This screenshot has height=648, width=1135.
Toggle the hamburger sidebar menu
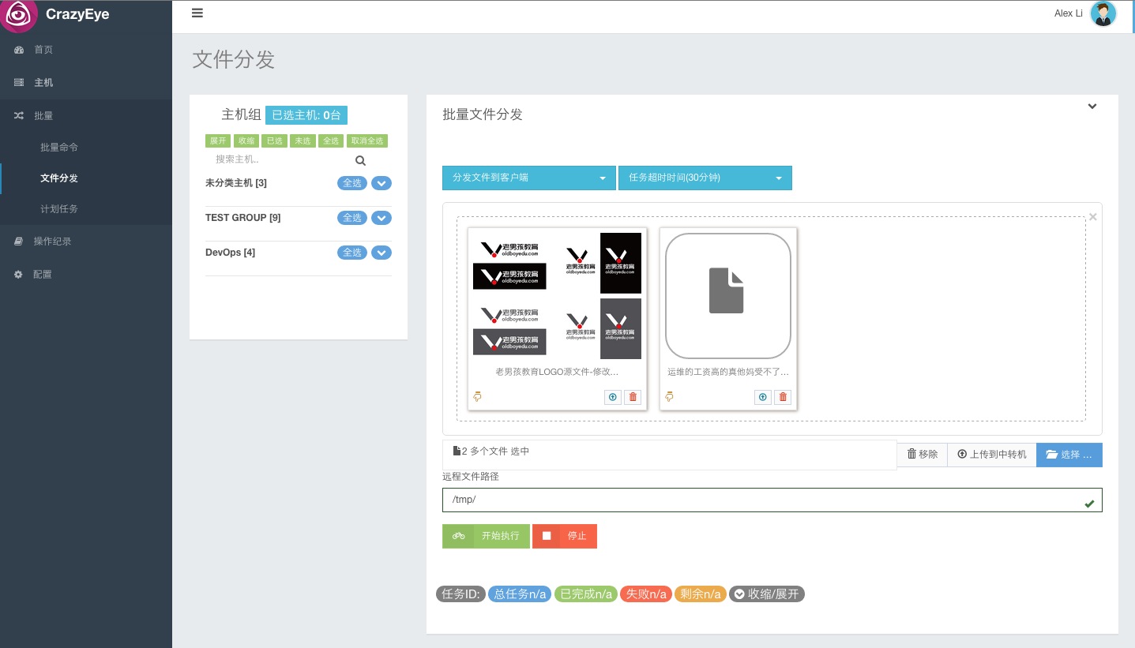tap(197, 13)
